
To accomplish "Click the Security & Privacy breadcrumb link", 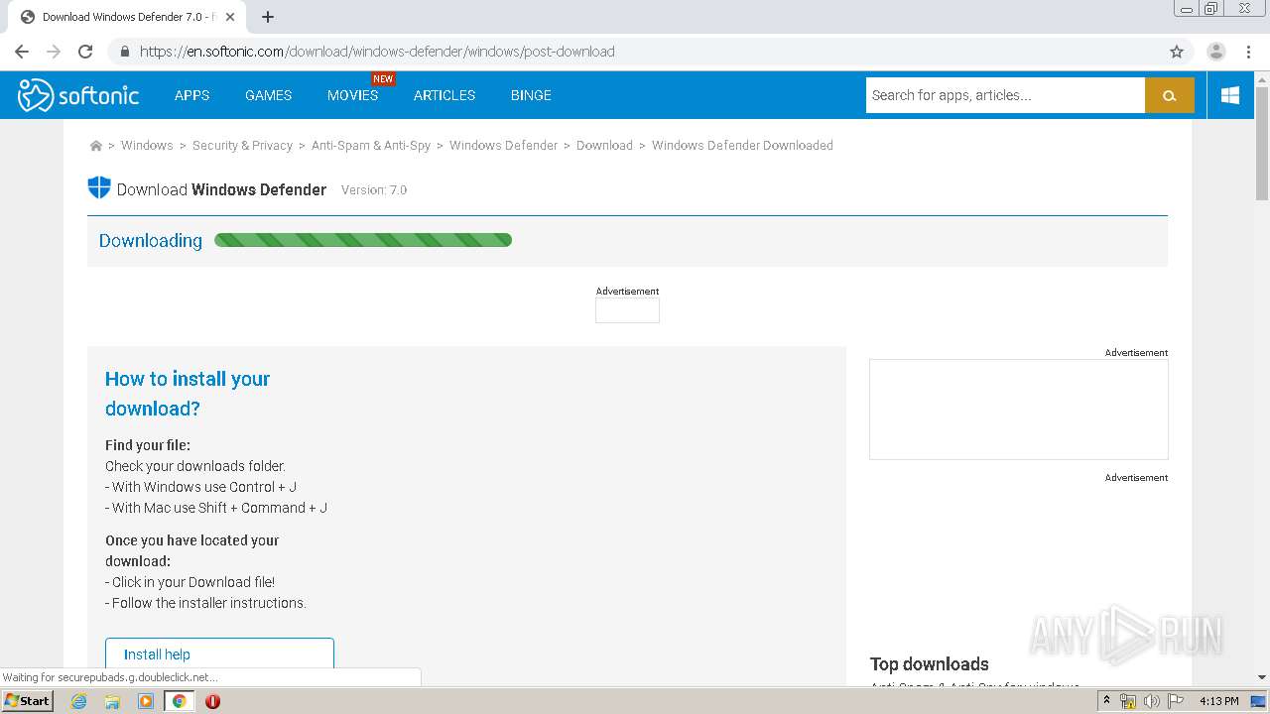I will [242, 146].
